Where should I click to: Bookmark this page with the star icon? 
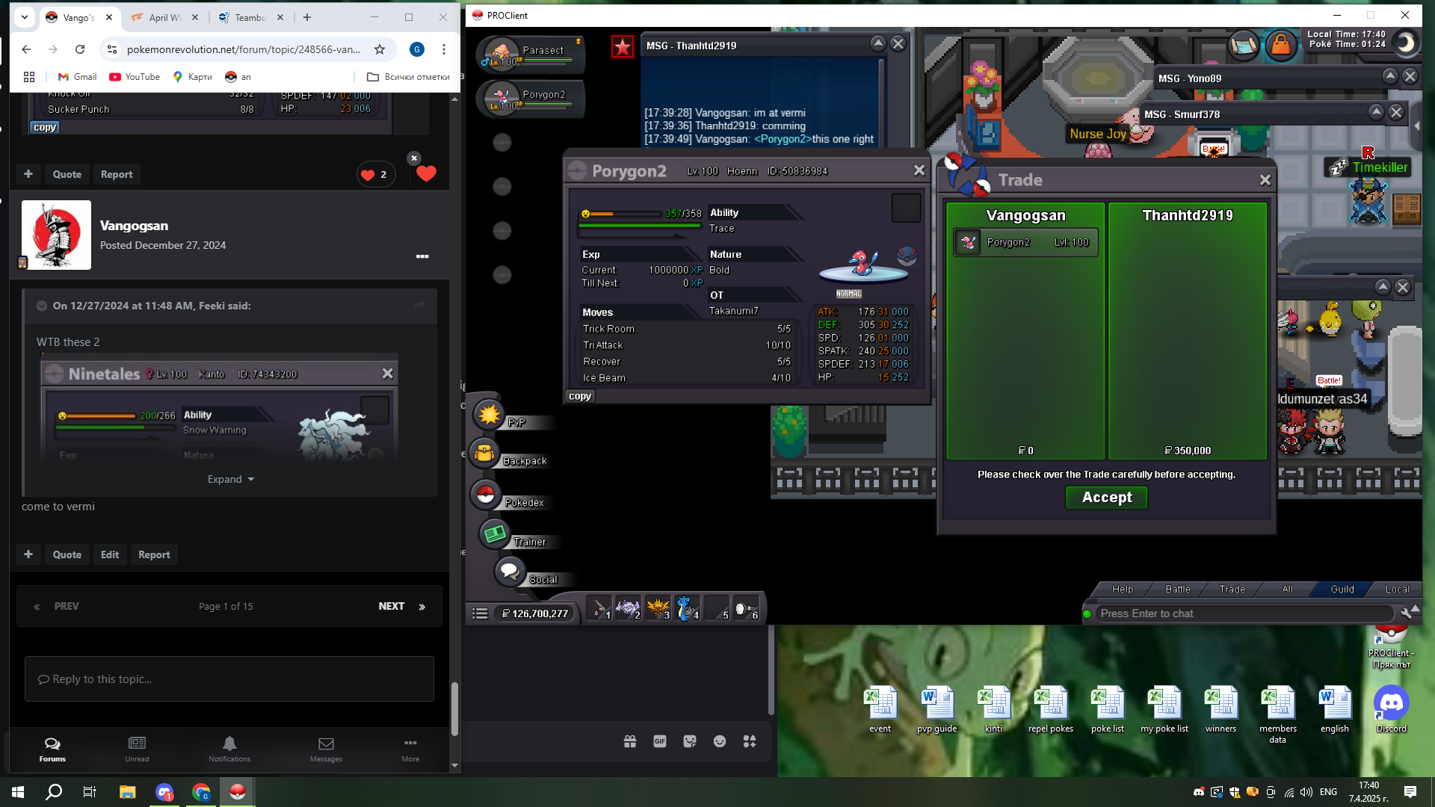point(380,49)
